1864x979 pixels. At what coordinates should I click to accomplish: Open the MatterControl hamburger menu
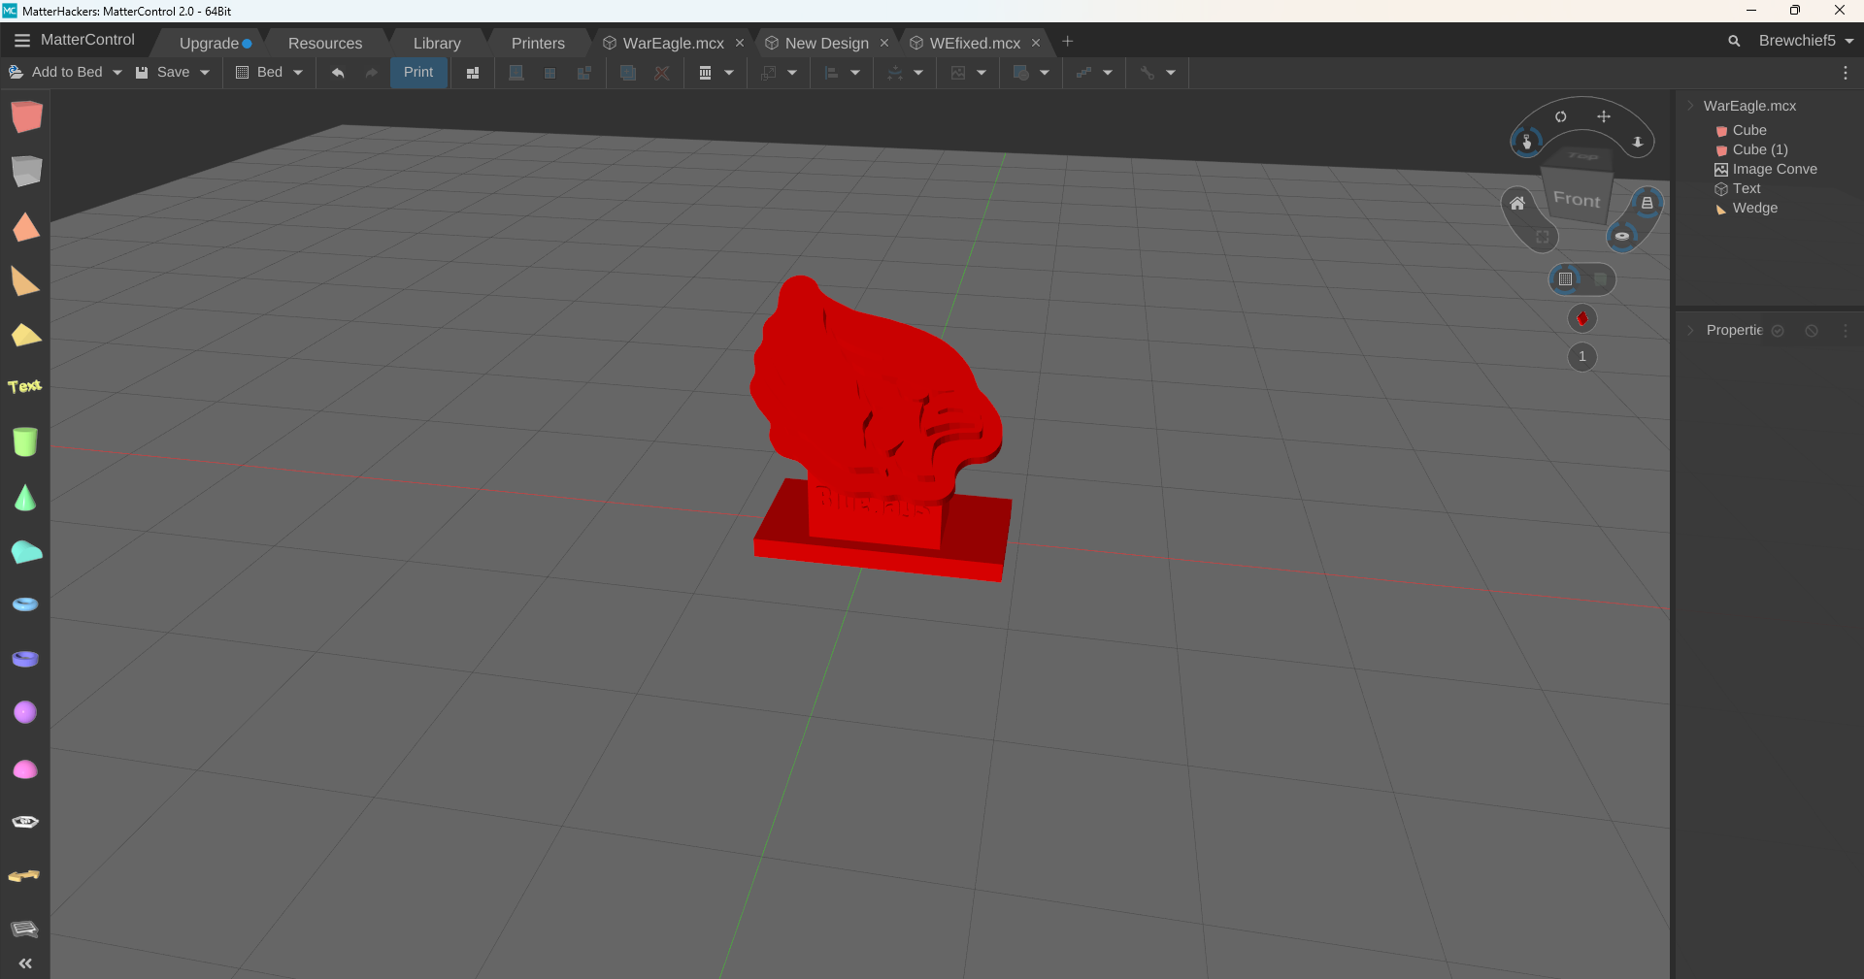pos(22,41)
